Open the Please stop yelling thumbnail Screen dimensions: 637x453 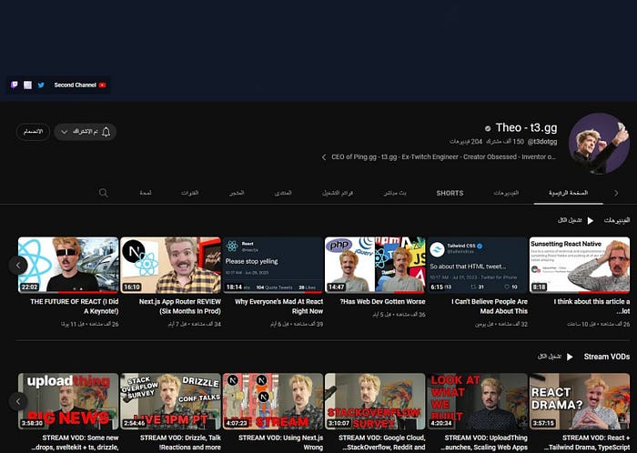(x=273, y=265)
